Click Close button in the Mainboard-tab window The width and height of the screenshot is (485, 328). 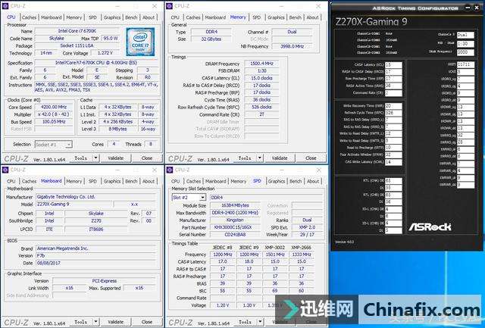[147, 322]
